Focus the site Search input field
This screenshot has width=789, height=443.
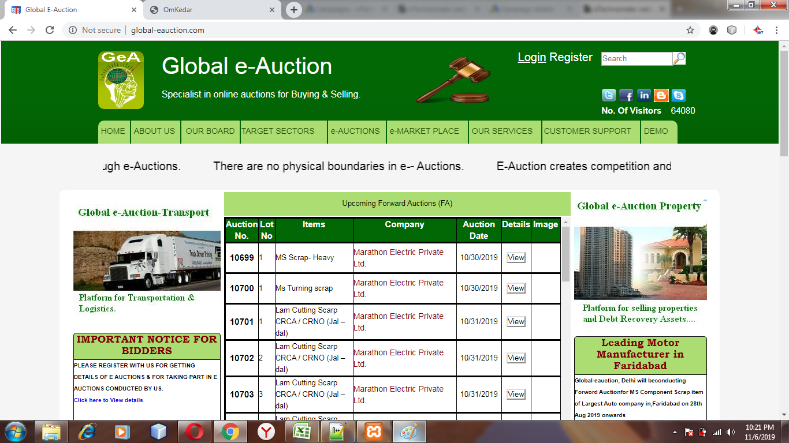pyautogui.click(x=637, y=59)
